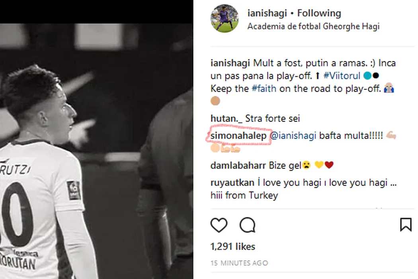Save the post with the bookmark icon
This screenshot has height=279, width=418.
[x=405, y=224]
